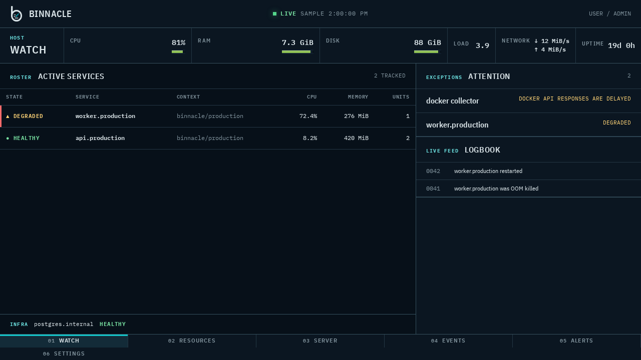Open the worker.production exception entry
Image resolution: width=641 pixels, height=360 pixels.
(528, 125)
